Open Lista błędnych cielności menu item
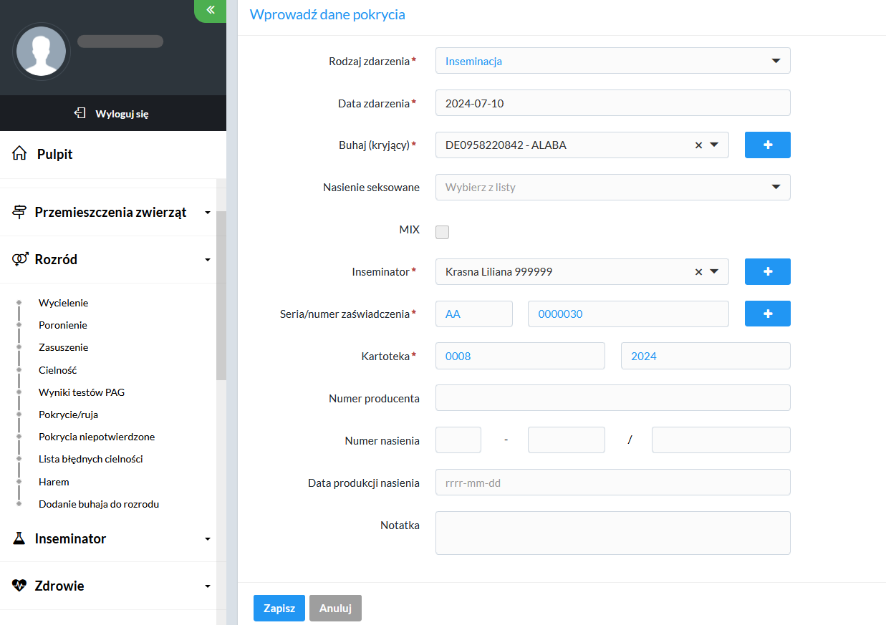This screenshot has height=625, width=886. (x=91, y=459)
